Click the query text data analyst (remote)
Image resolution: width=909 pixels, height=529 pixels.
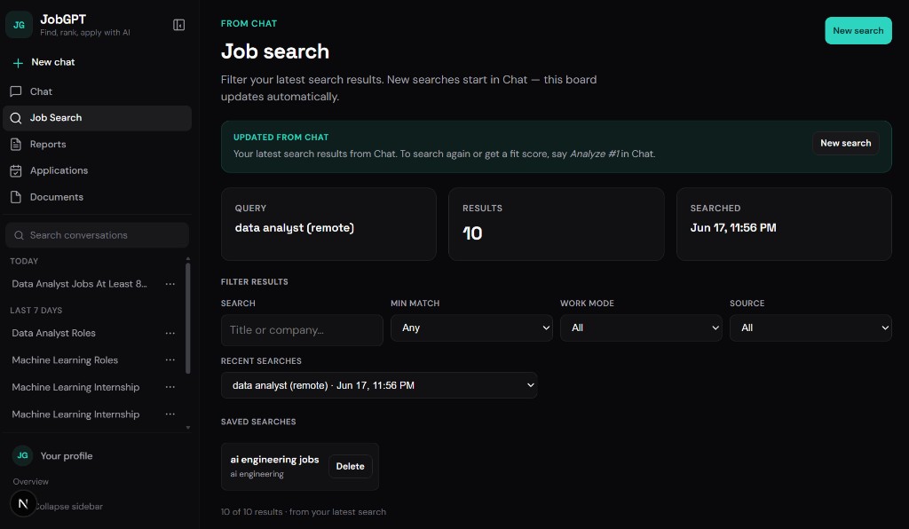coord(295,228)
